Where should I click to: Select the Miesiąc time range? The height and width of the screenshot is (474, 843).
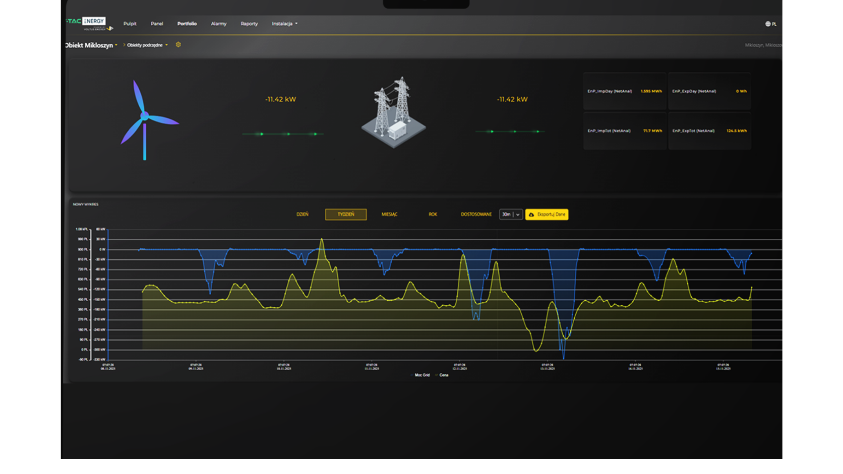[389, 215]
